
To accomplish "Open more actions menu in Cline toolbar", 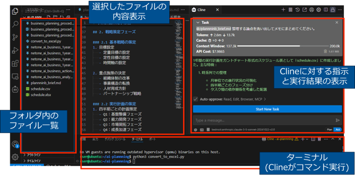I will (340, 10).
